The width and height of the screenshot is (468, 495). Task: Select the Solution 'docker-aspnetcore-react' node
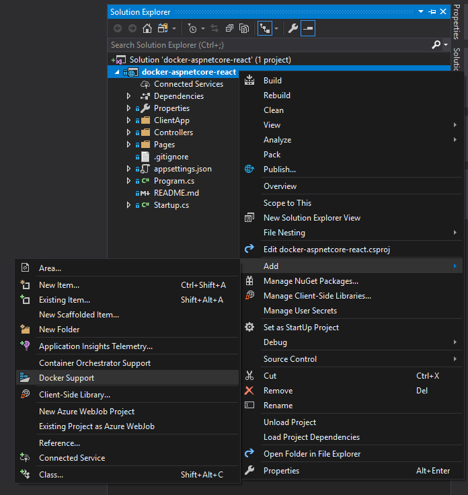210,60
